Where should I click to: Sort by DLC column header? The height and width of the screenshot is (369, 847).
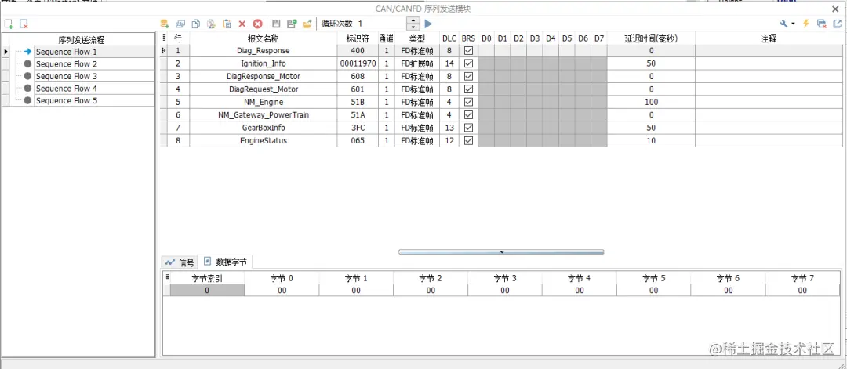click(x=449, y=38)
